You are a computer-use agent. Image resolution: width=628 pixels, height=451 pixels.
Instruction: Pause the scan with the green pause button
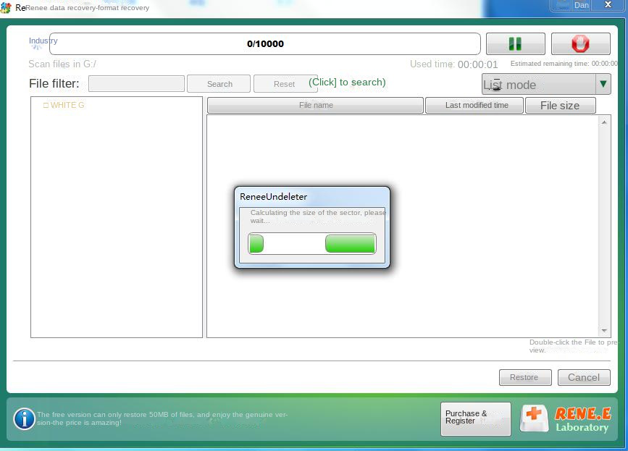516,43
